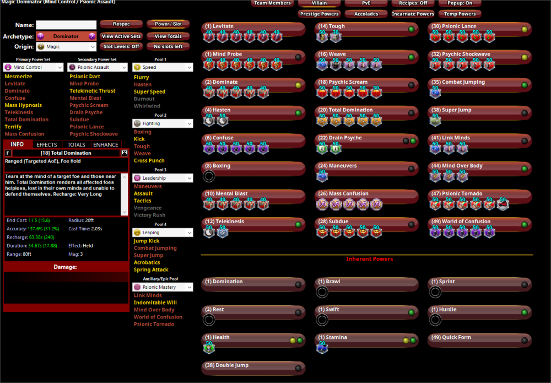Image resolution: width=551 pixels, height=383 pixels.
Task: Click the Name input field
Action: pyautogui.click(x=66, y=25)
